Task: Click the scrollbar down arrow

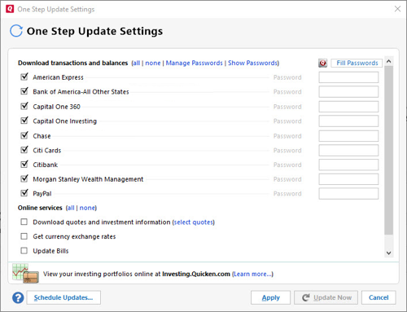Action: point(388,253)
